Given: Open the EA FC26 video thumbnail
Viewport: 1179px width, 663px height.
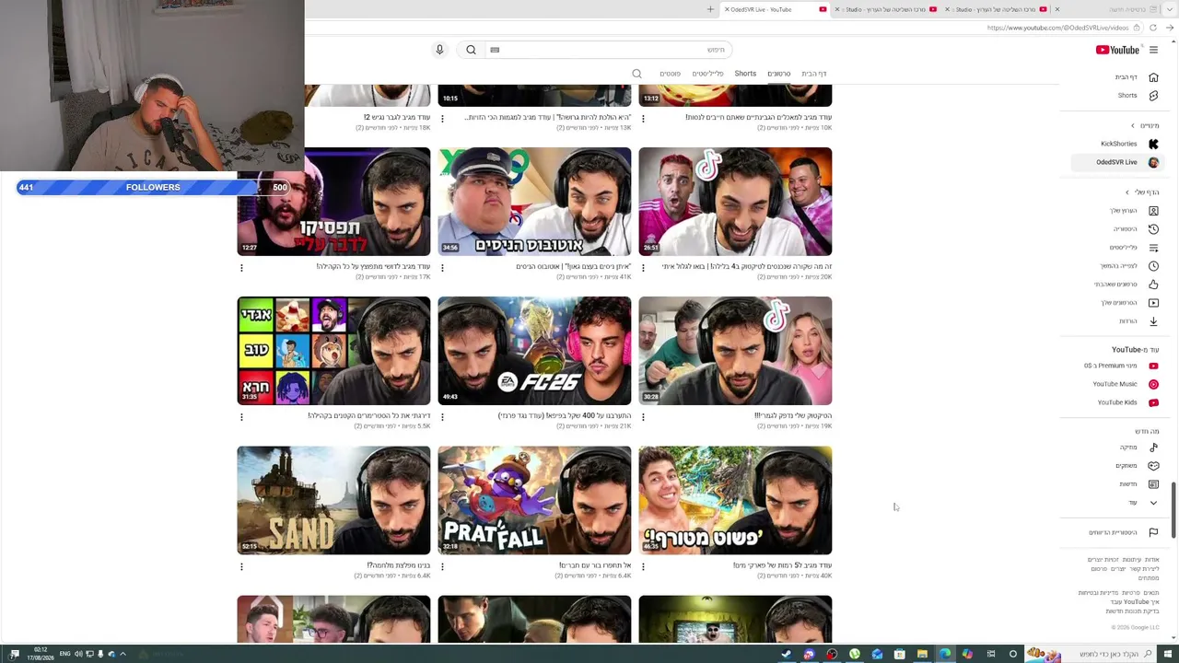Looking at the screenshot, I should [534, 351].
